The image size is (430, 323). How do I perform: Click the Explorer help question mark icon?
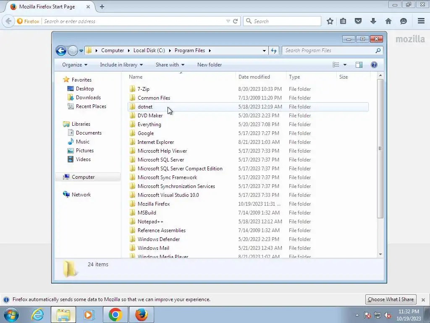pyautogui.click(x=374, y=64)
